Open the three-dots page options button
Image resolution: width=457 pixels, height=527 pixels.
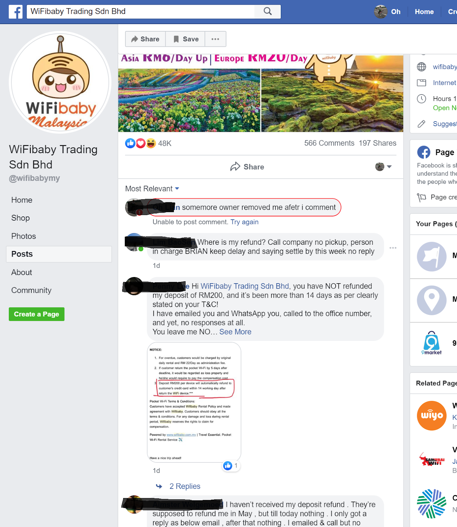point(215,39)
